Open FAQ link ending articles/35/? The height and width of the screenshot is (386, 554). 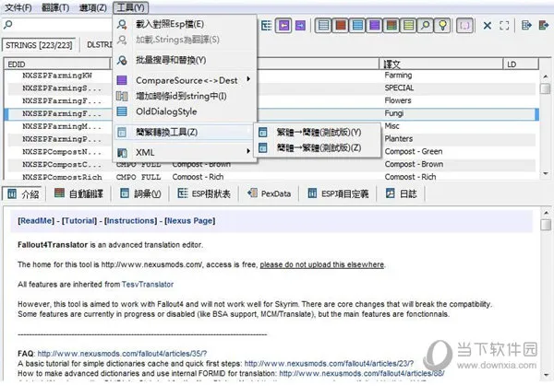(x=122, y=354)
